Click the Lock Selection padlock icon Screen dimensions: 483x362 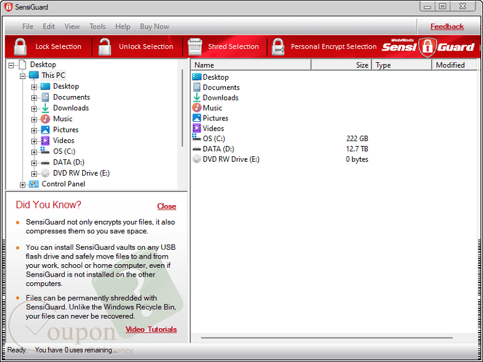(x=20, y=46)
